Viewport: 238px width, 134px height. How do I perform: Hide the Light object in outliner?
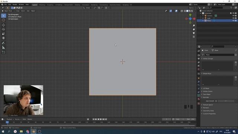click(x=233, y=18)
